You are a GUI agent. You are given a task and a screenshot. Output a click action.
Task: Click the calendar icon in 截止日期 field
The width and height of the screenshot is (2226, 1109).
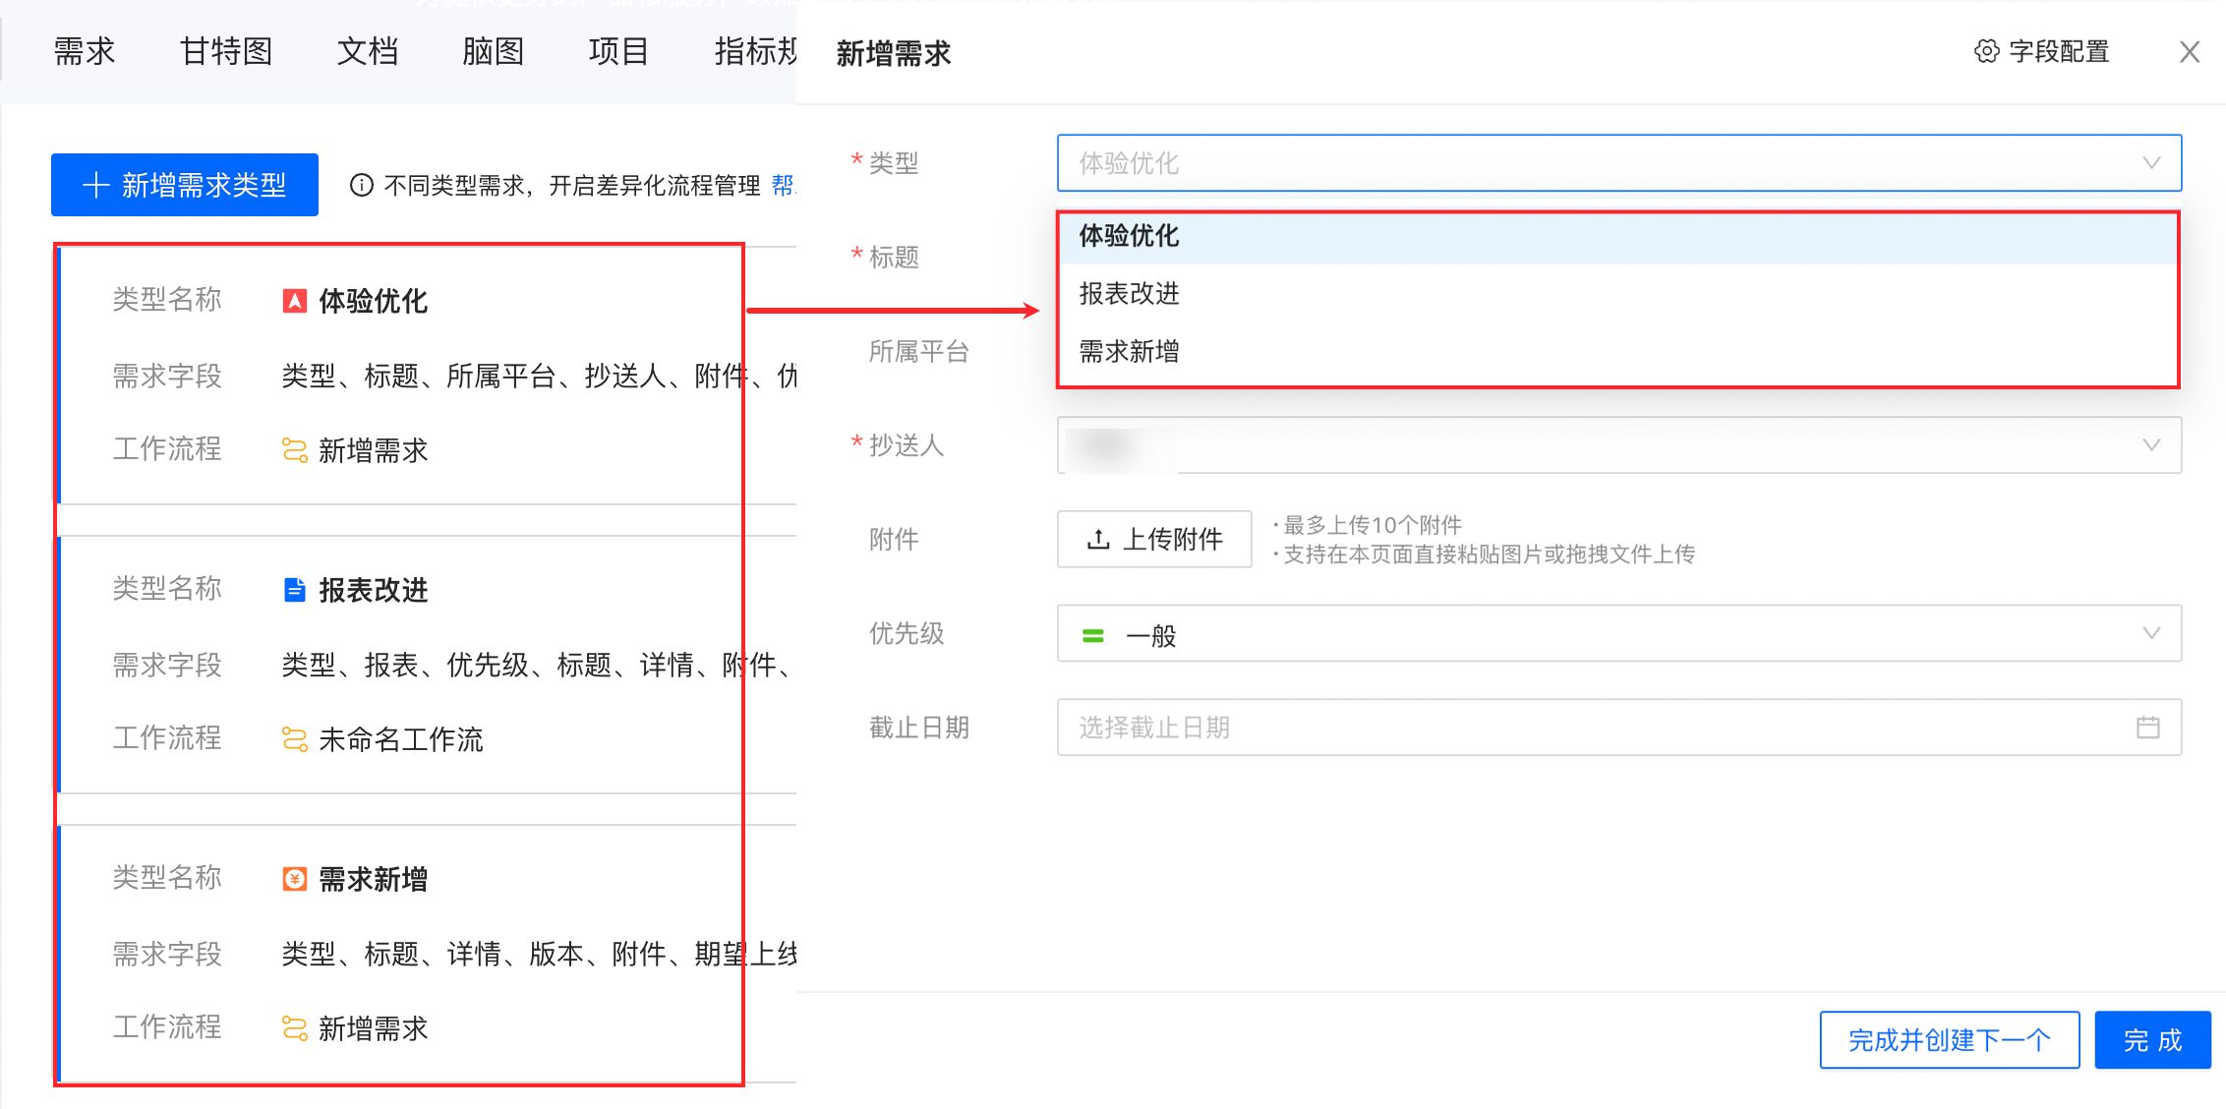2147,728
